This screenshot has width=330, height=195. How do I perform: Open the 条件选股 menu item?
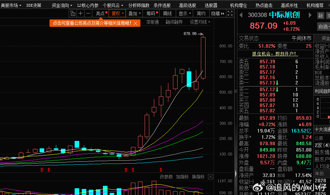click(x=162, y=5)
